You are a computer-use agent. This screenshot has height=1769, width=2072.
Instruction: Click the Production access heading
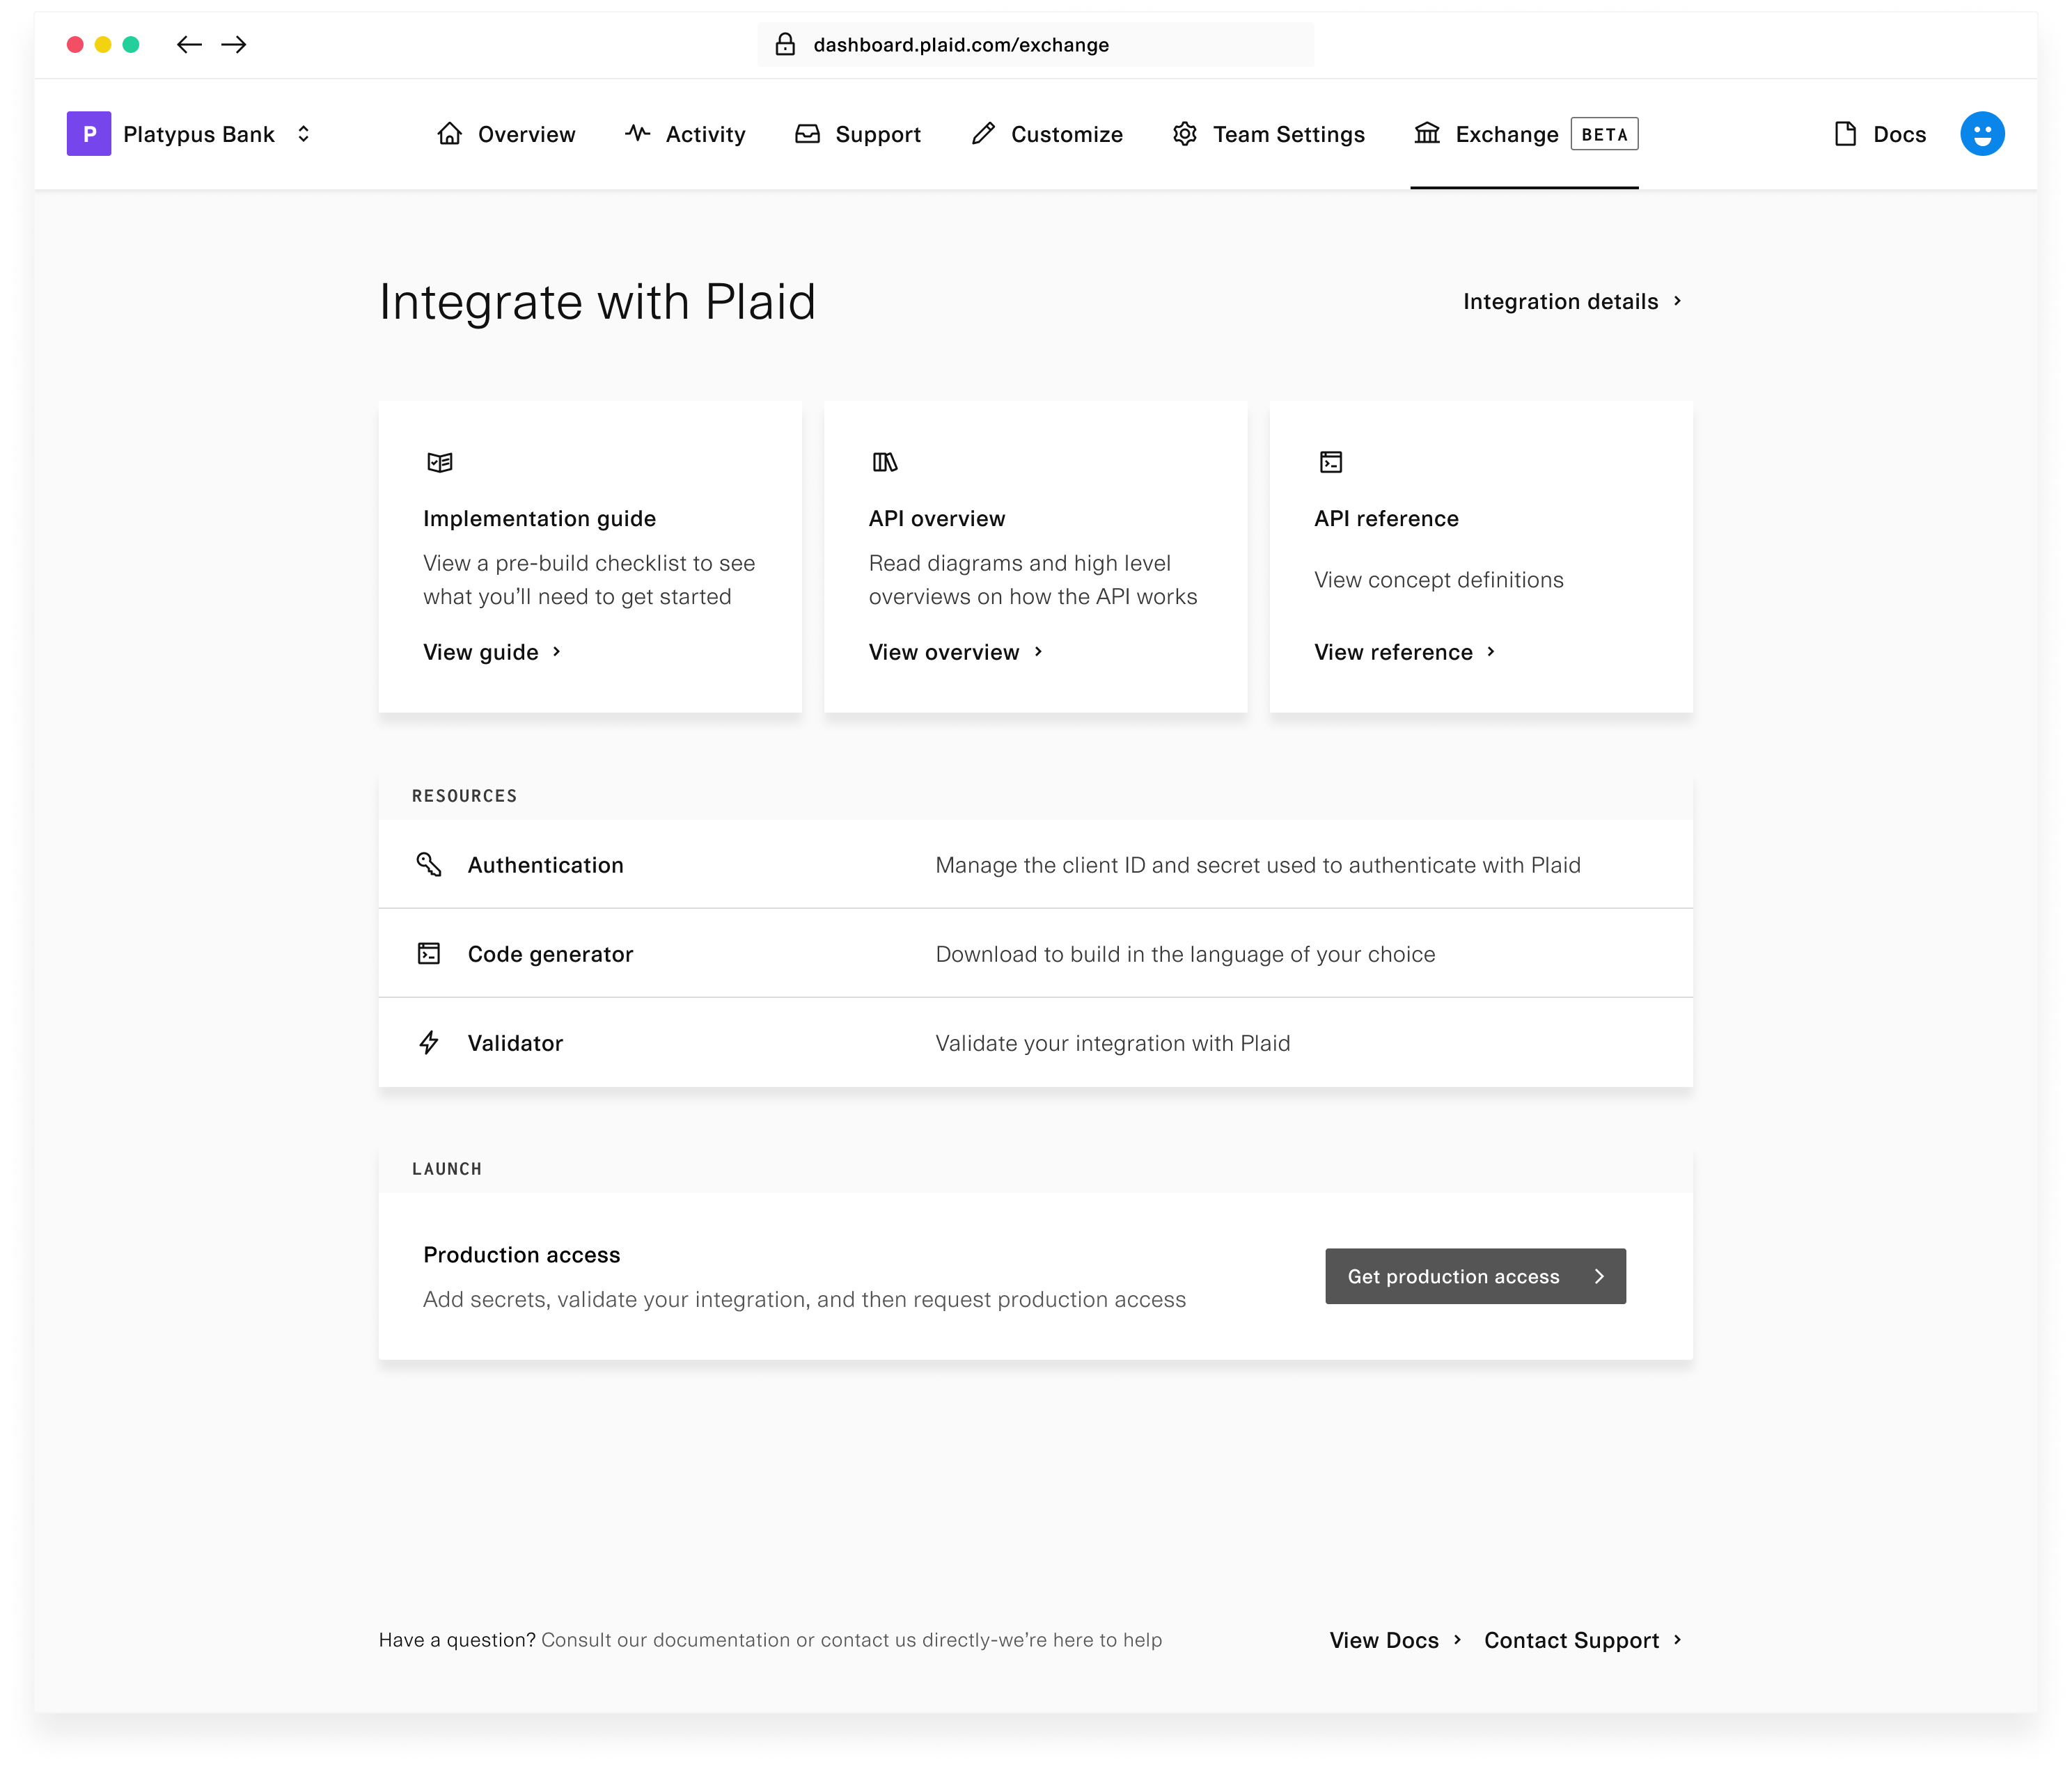521,1255
